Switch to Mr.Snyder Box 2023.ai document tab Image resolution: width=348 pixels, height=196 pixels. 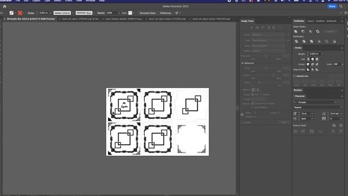tap(31, 19)
